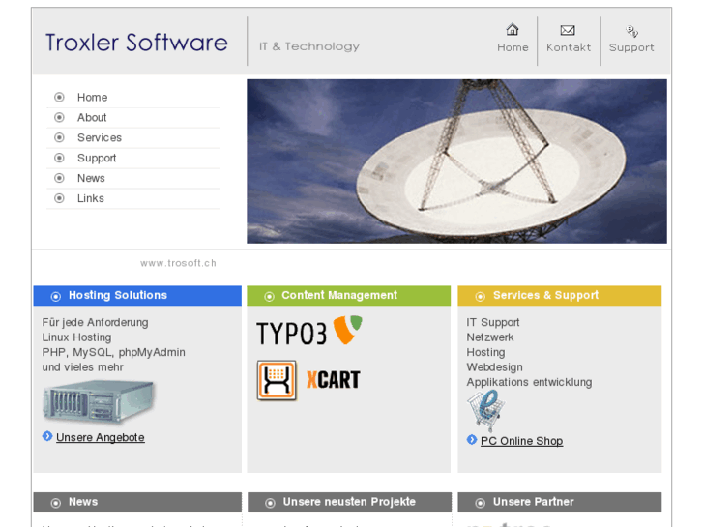Click the bullet icon next to Services
Screen dimensions: 703x527
(59, 137)
